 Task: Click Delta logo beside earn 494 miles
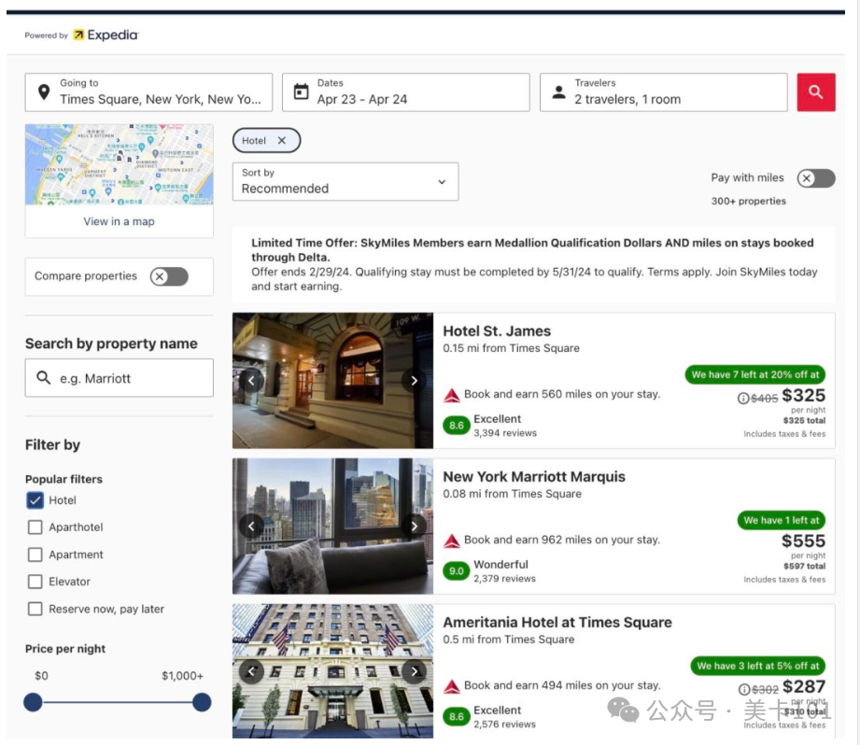[x=451, y=686]
